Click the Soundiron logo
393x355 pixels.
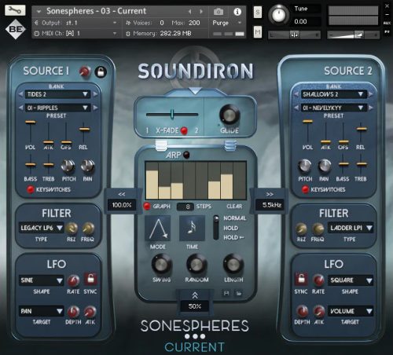click(x=196, y=71)
